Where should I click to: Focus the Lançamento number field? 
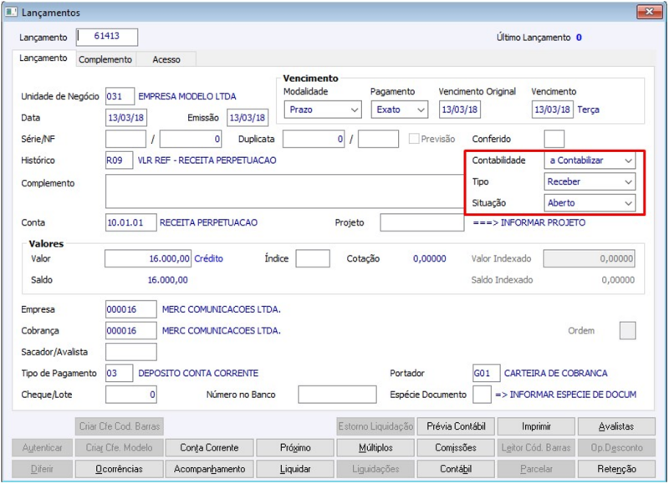[x=107, y=37]
